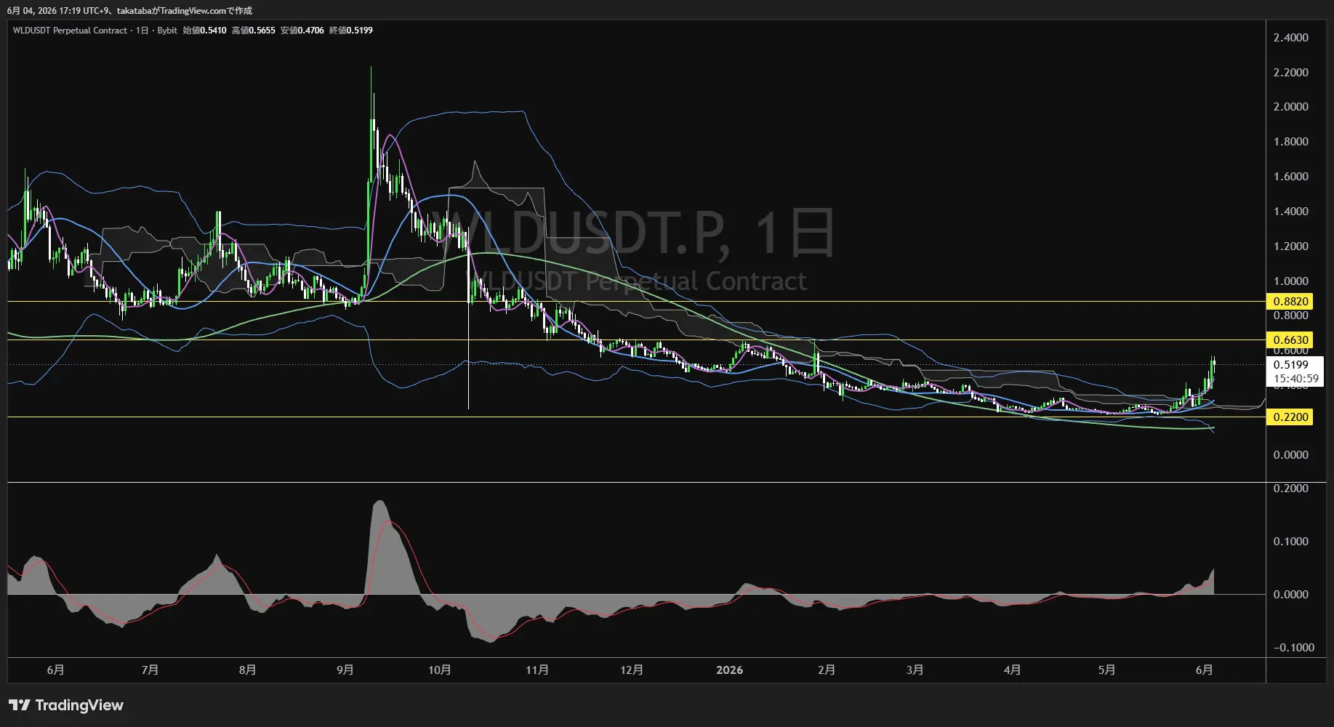Click the 4月 label on time axis
The image size is (1334, 727).
pyautogui.click(x=1012, y=670)
